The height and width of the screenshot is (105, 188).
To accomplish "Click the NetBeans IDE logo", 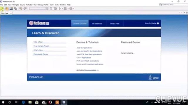I will tap(39, 23).
